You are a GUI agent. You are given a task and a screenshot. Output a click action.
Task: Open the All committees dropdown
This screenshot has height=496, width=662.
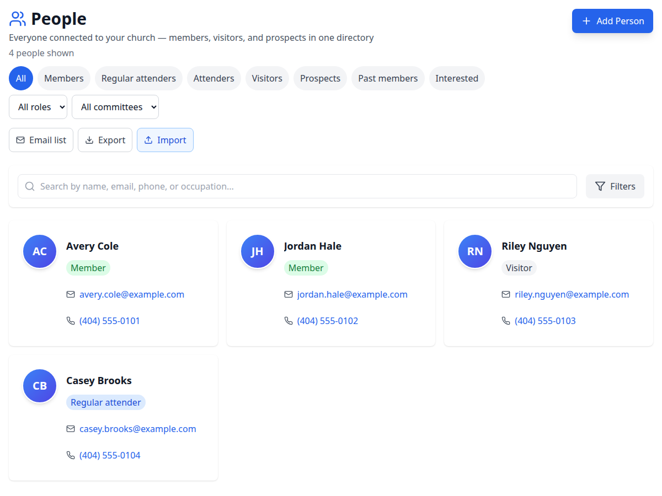pyautogui.click(x=115, y=107)
